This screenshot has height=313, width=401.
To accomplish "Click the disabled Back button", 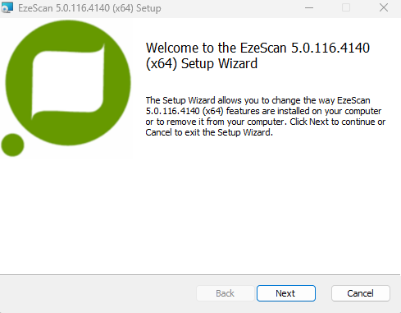I will point(226,293).
